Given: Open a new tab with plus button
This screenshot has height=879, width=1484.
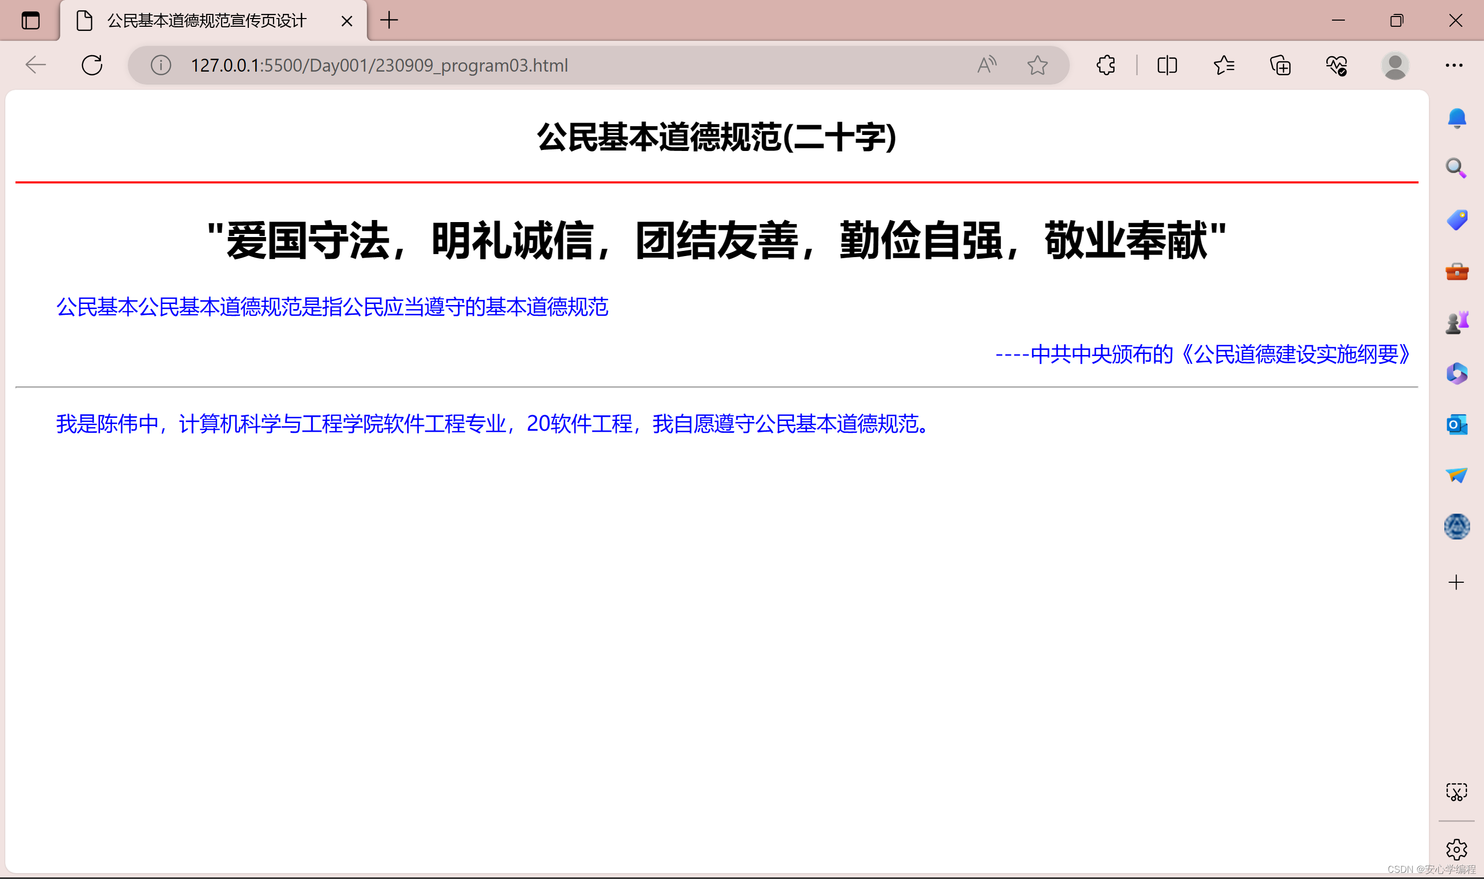Looking at the screenshot, I should pos(389,21).
